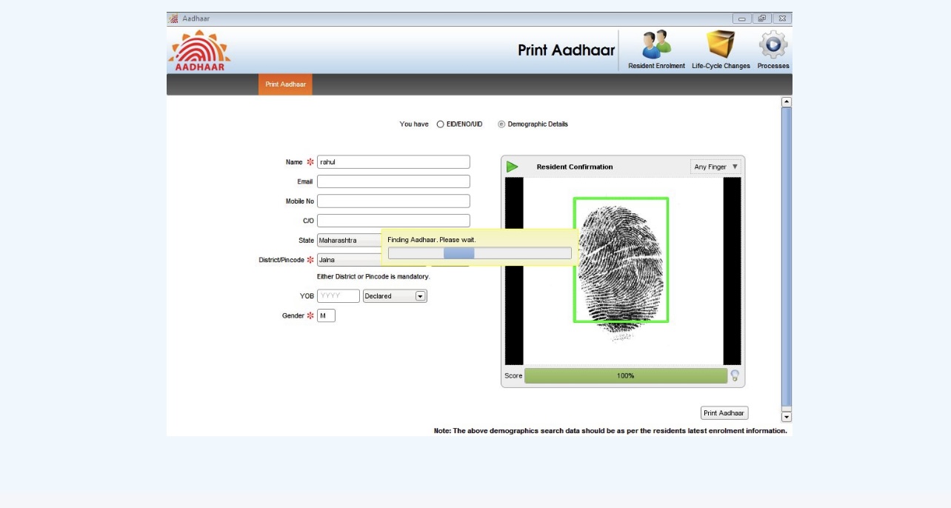Open Processes gear icon

coord(773,44)
